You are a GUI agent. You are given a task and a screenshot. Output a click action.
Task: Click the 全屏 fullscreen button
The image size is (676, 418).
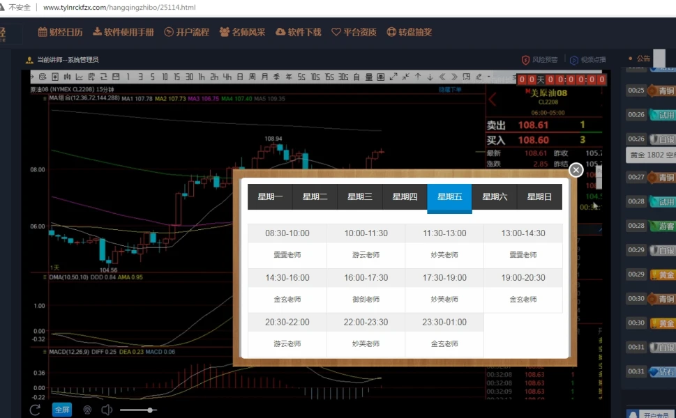(x=62, y=410)
